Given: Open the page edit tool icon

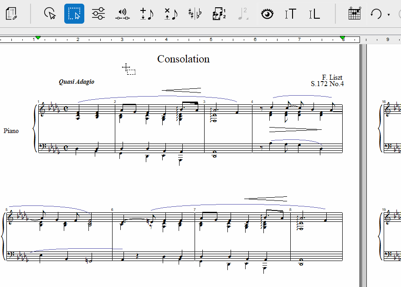Looking at the screenshot, I should pos(12,14).
